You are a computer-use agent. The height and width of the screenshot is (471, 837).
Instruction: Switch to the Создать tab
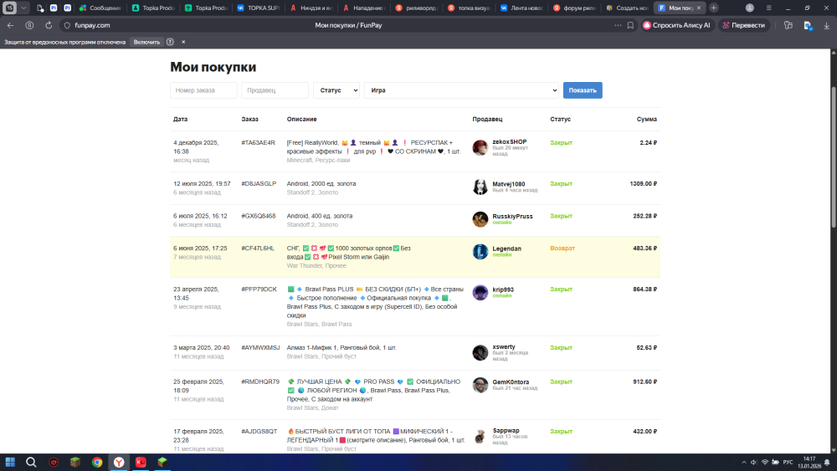pyautogui.click(x=627, y=8)
